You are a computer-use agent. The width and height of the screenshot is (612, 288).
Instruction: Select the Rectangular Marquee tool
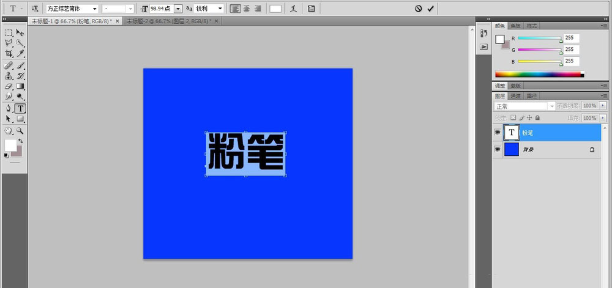[8, 33]
